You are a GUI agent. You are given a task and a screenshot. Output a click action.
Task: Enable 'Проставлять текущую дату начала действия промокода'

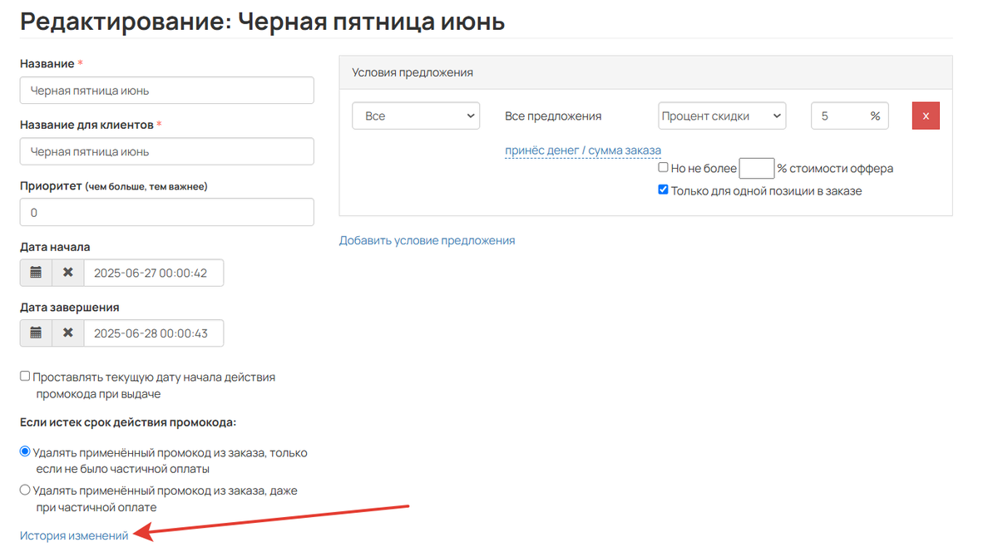click(25, 376)
